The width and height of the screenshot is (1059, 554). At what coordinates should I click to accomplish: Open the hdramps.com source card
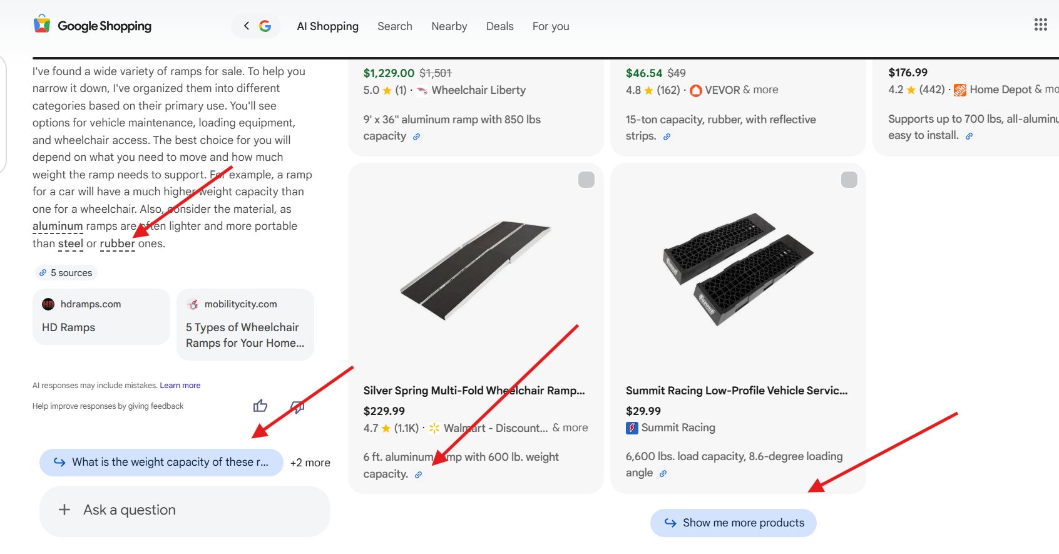tap(100, 317)
